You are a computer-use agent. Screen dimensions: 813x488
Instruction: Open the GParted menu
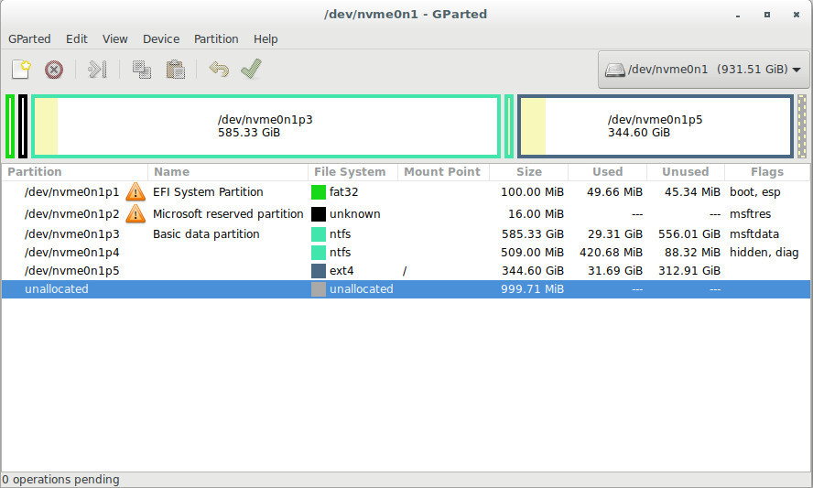29,38
